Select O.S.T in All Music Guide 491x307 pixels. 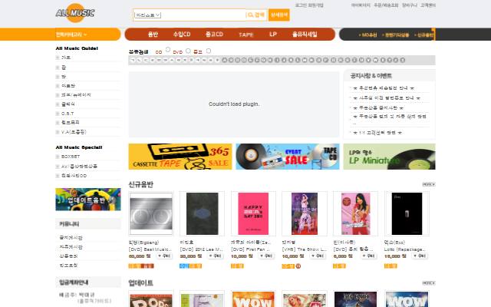(68, 114)
